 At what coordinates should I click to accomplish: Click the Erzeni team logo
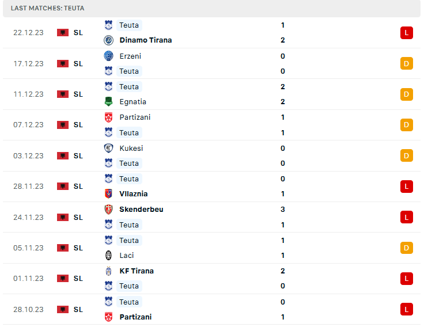coord(108,56)
